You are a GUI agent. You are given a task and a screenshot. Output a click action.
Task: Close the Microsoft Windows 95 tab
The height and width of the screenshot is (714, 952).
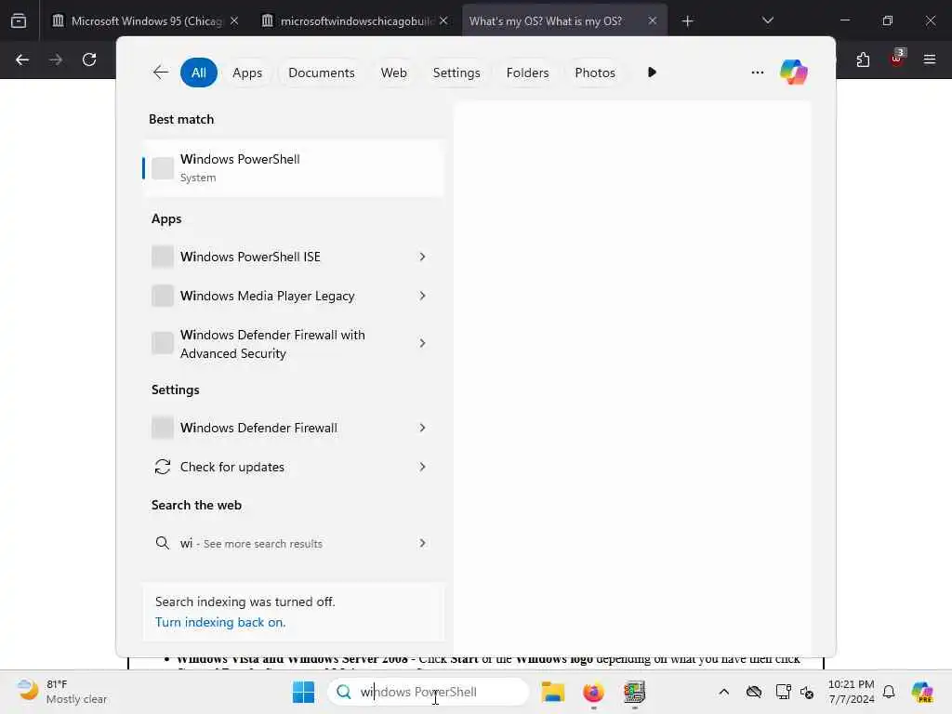(234, 21)
